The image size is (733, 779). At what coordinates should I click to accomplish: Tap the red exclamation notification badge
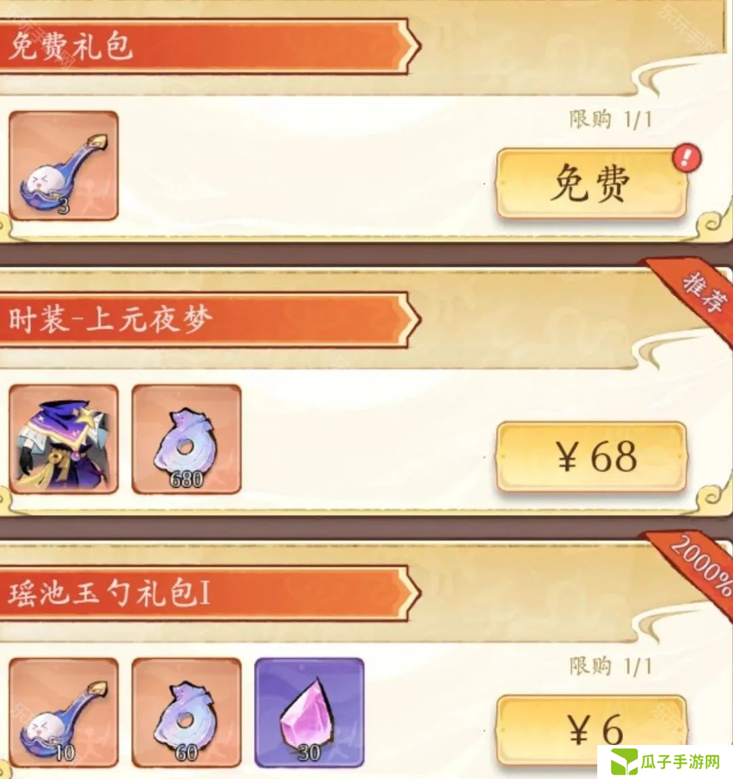687,158
